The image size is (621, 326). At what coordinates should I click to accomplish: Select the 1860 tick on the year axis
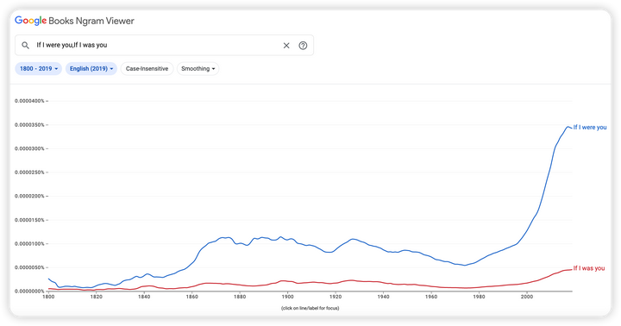191,297
